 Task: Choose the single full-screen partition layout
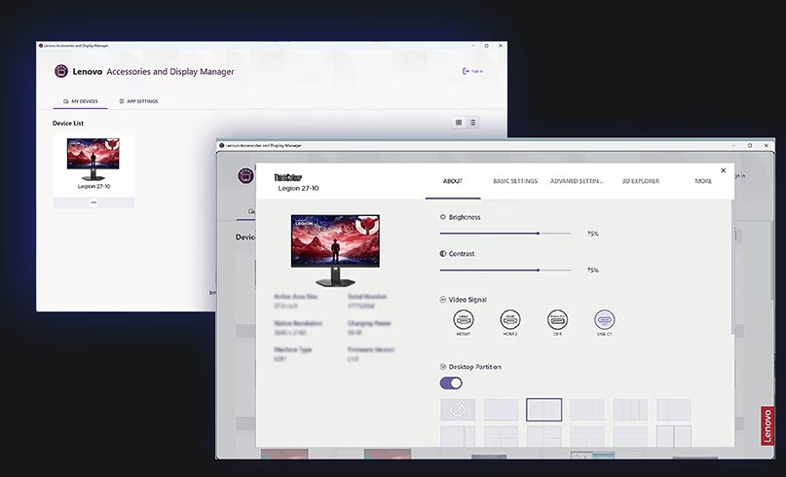501,410
